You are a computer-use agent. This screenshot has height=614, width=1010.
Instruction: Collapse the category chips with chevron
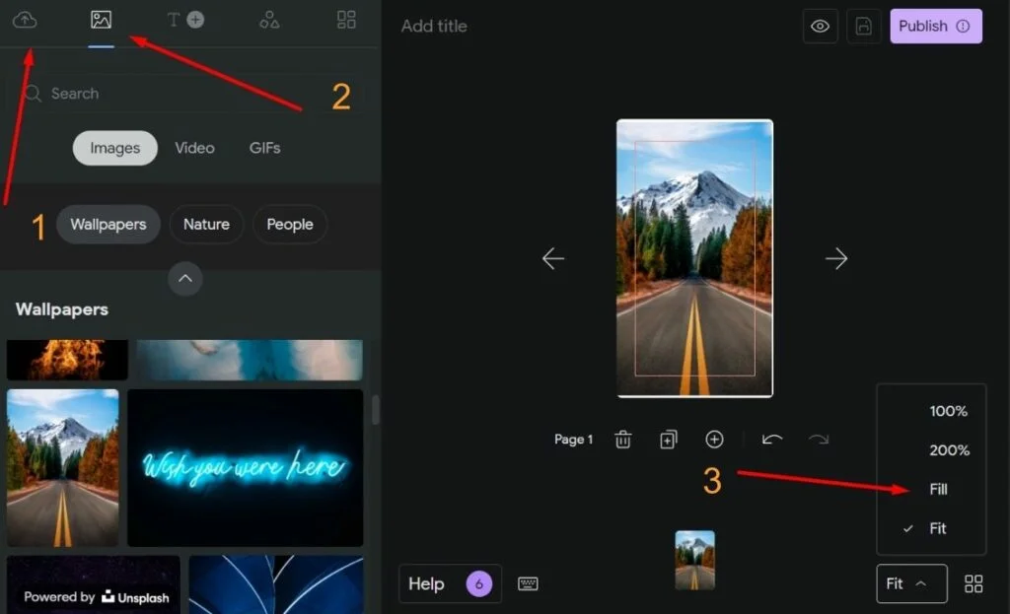(184, 279)
